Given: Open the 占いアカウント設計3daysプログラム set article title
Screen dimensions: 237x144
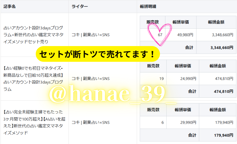Looking at the screenshot, I should coord(33,35).
